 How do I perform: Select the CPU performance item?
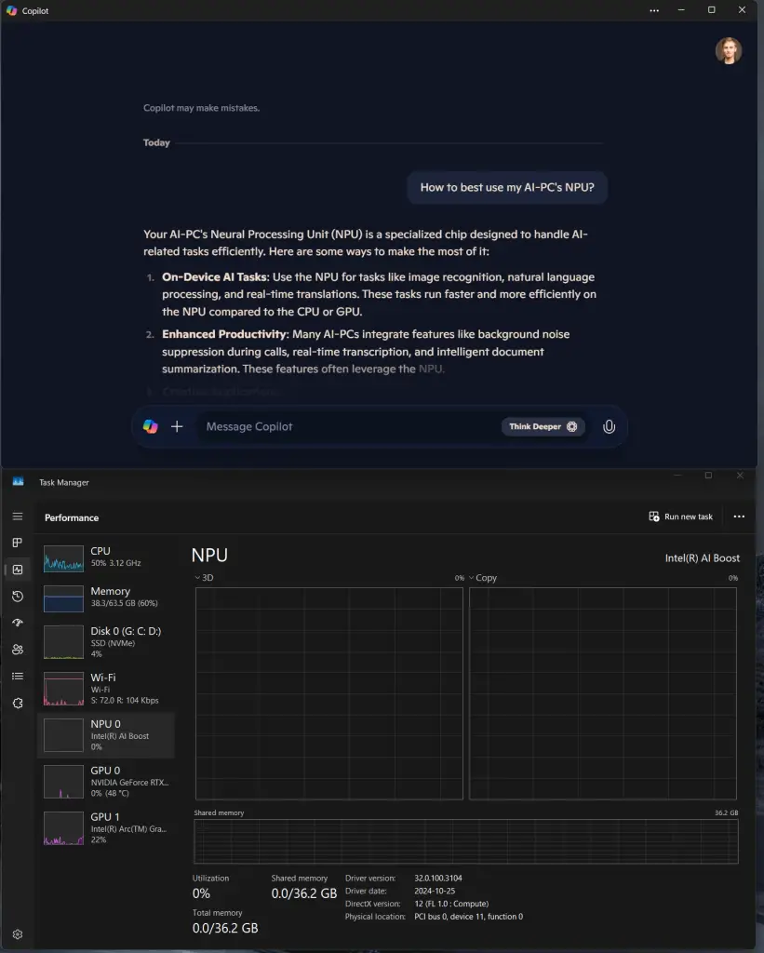105,557
